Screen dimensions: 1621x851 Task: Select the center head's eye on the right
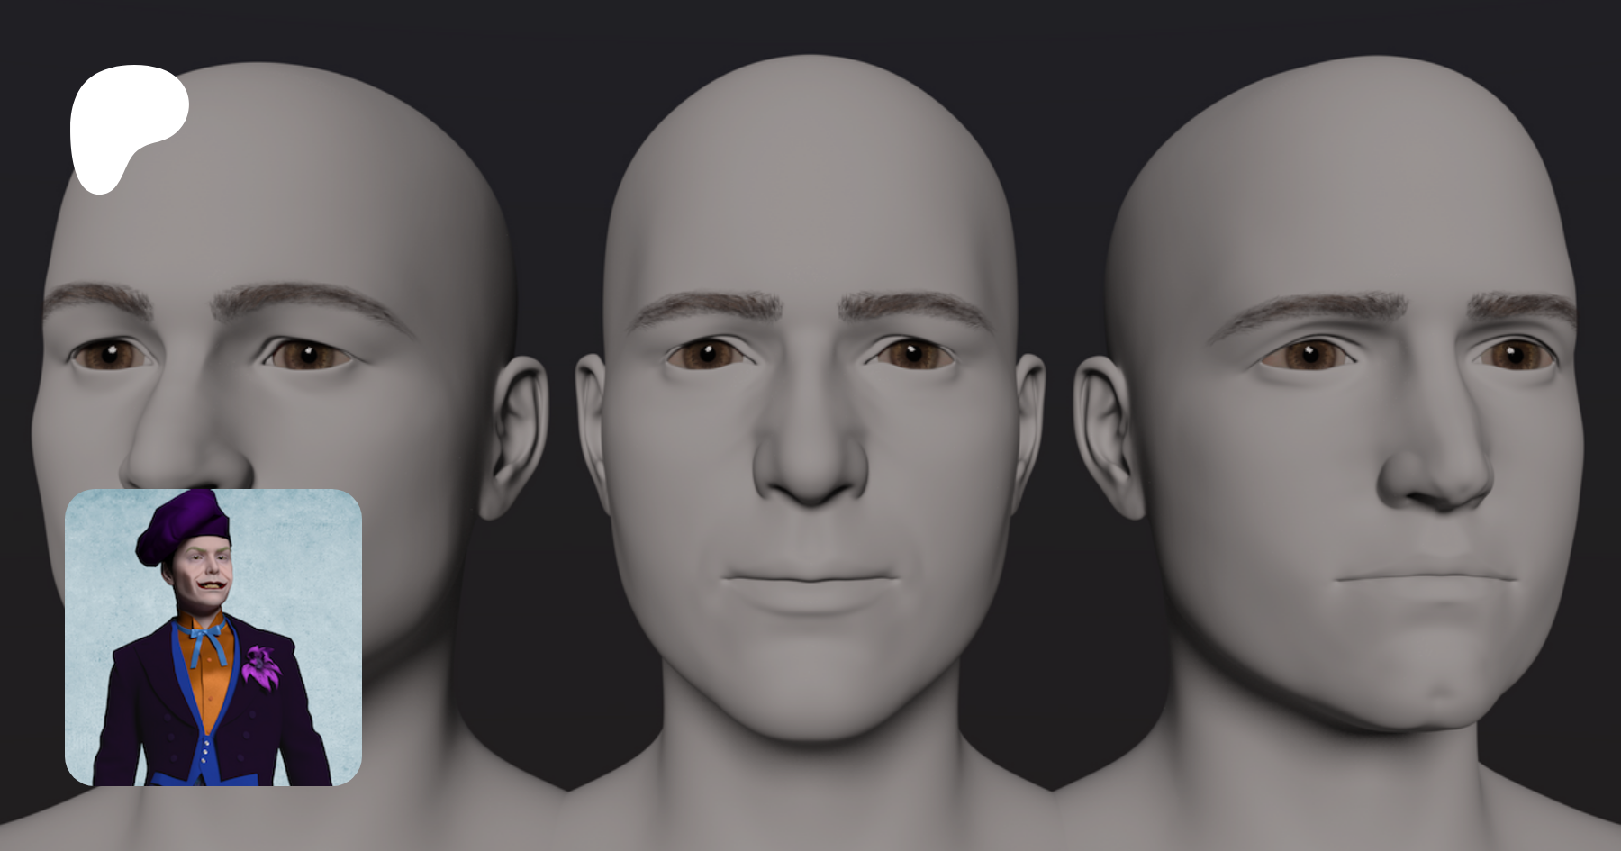912,354
